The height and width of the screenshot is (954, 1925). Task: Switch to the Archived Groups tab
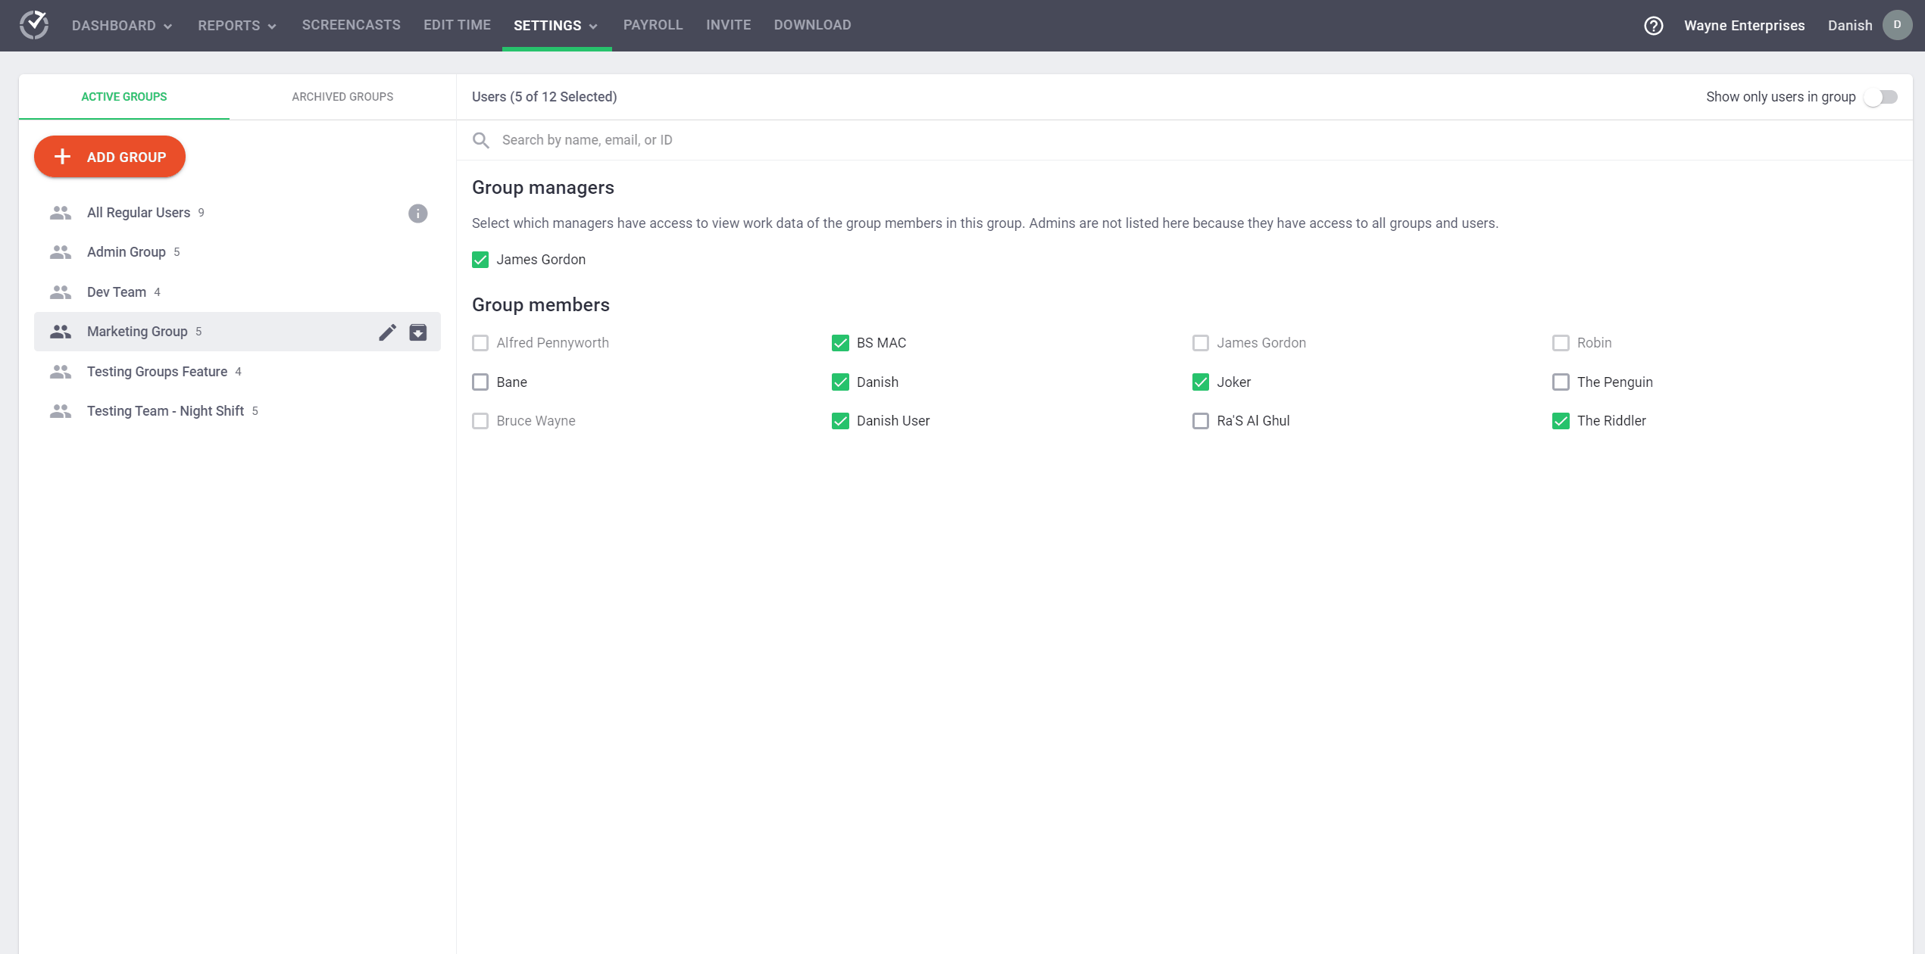pos(342,95)
